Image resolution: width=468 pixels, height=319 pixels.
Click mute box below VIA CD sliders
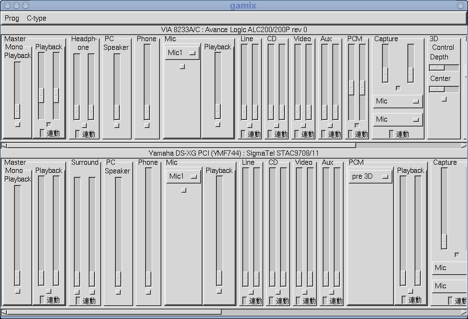tap(277, 125)
